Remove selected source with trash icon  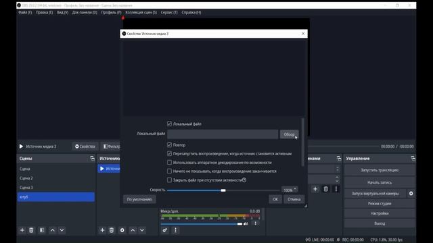[112, 230]
